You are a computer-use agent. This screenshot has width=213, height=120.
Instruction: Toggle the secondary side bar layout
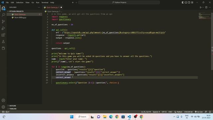pos(189,2)
